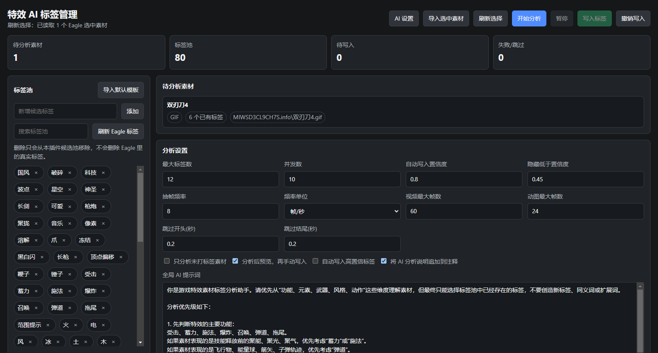Remove the 火 tag with its × icon

tap(76, 325)
